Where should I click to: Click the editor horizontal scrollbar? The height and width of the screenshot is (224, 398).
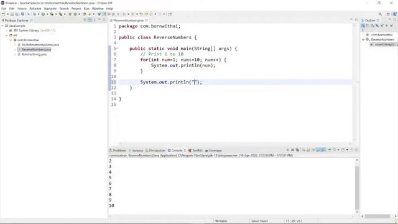tap(236, 144)
